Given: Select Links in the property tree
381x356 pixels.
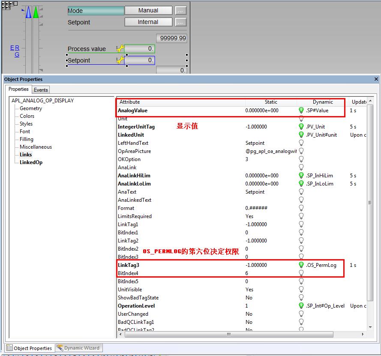Looking at the screenshot, I should point(26,155).
